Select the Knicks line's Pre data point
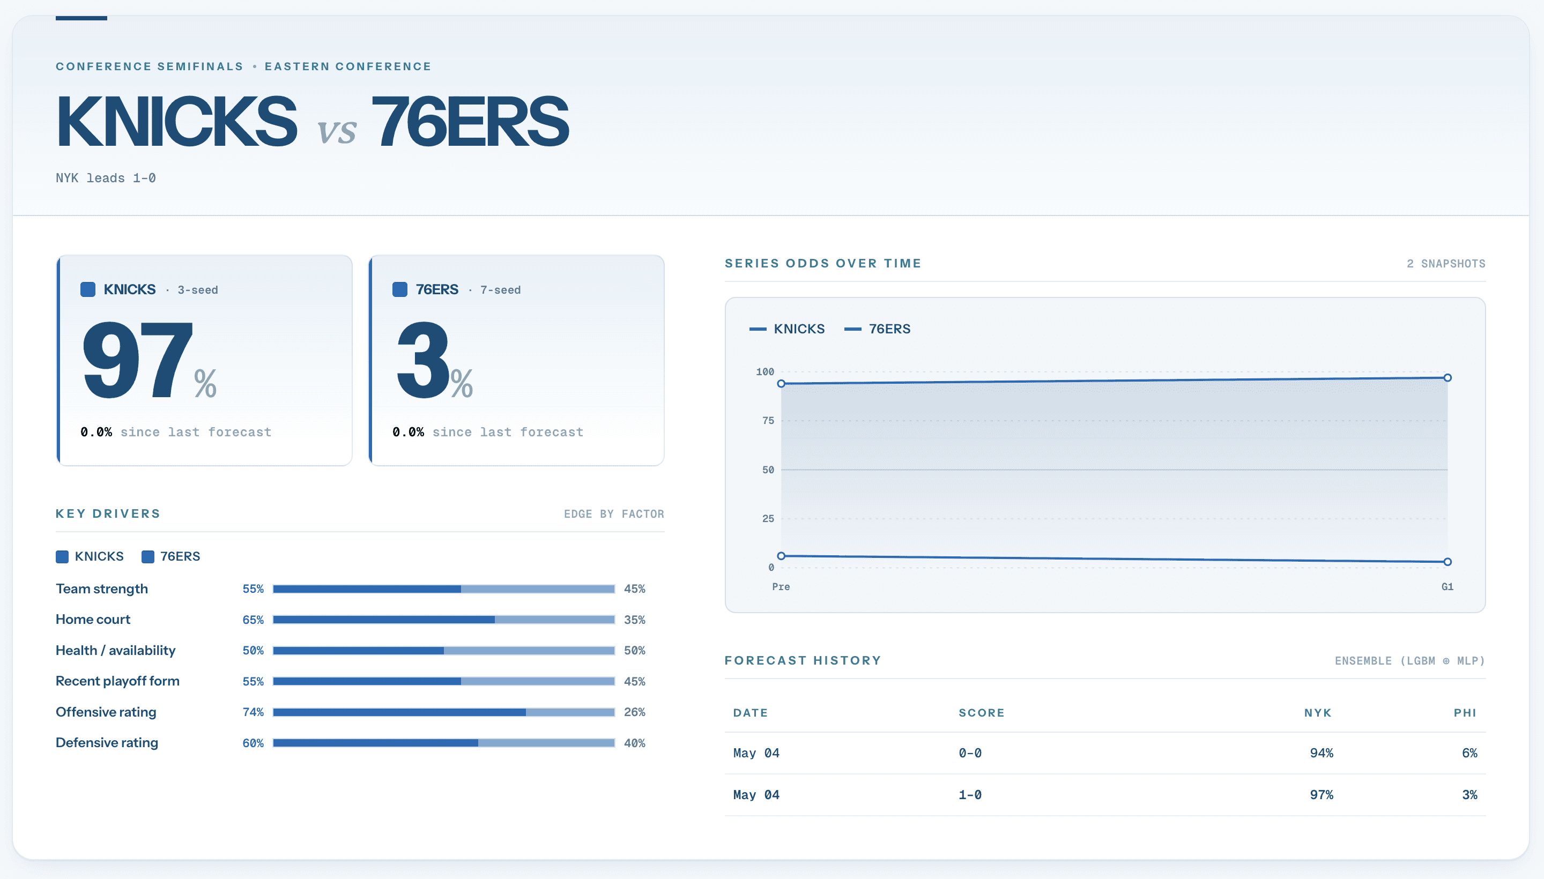1544x879 pixels. point(781,383)
